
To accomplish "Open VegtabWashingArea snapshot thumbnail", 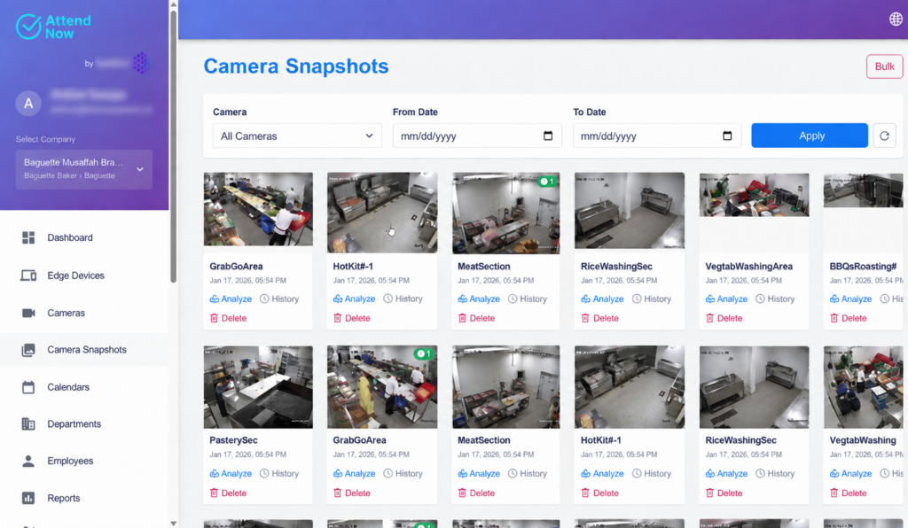I will (x=754, y=196).
